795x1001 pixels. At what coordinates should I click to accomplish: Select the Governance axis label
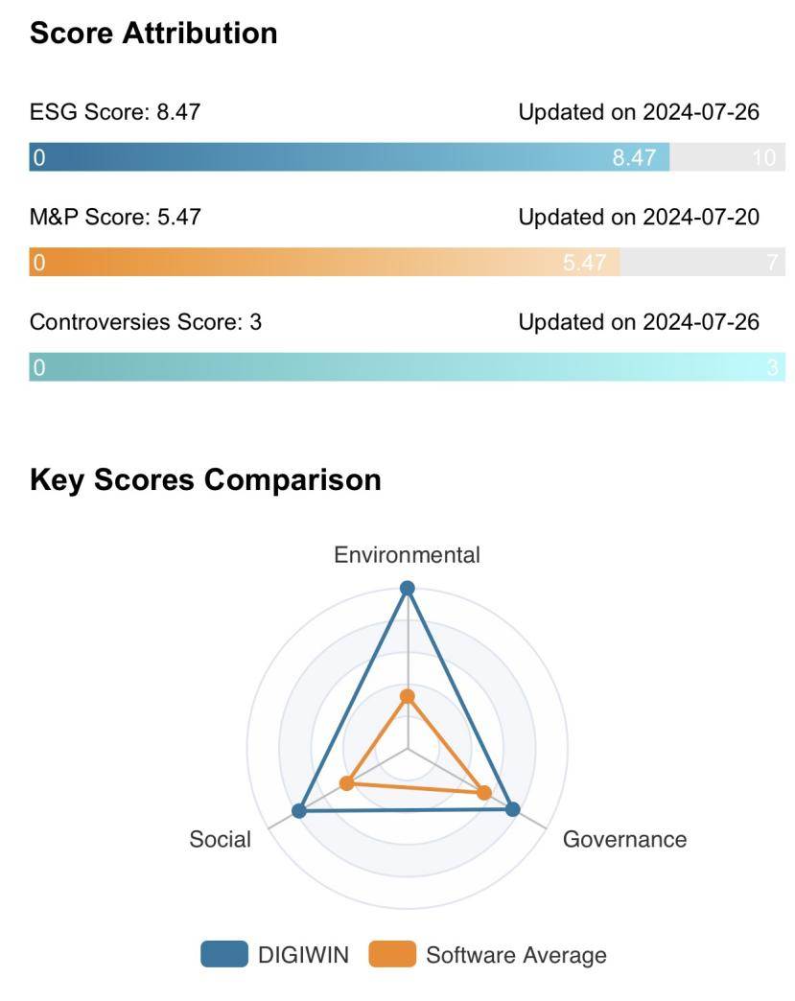(x=624, y=840)
